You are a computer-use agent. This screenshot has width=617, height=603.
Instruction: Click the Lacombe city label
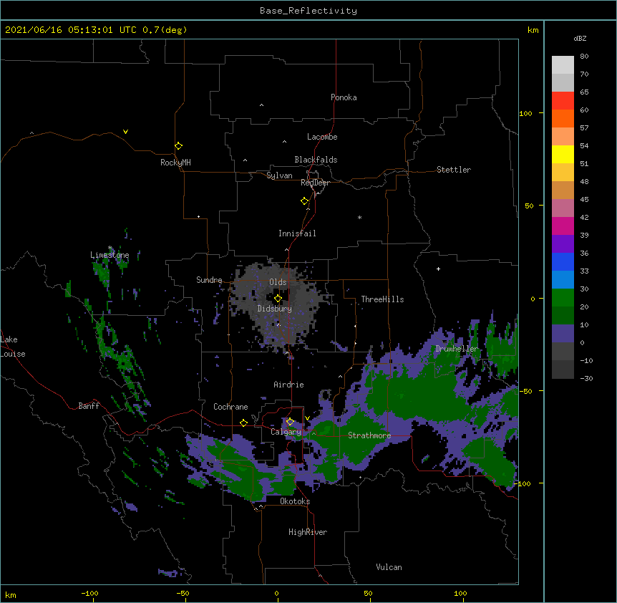click(322, 137)
